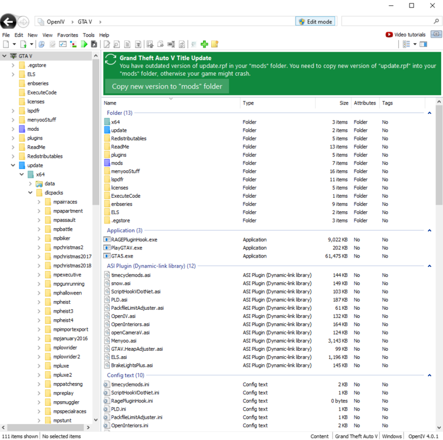Open the Tools menu

[x=88, y=35]
